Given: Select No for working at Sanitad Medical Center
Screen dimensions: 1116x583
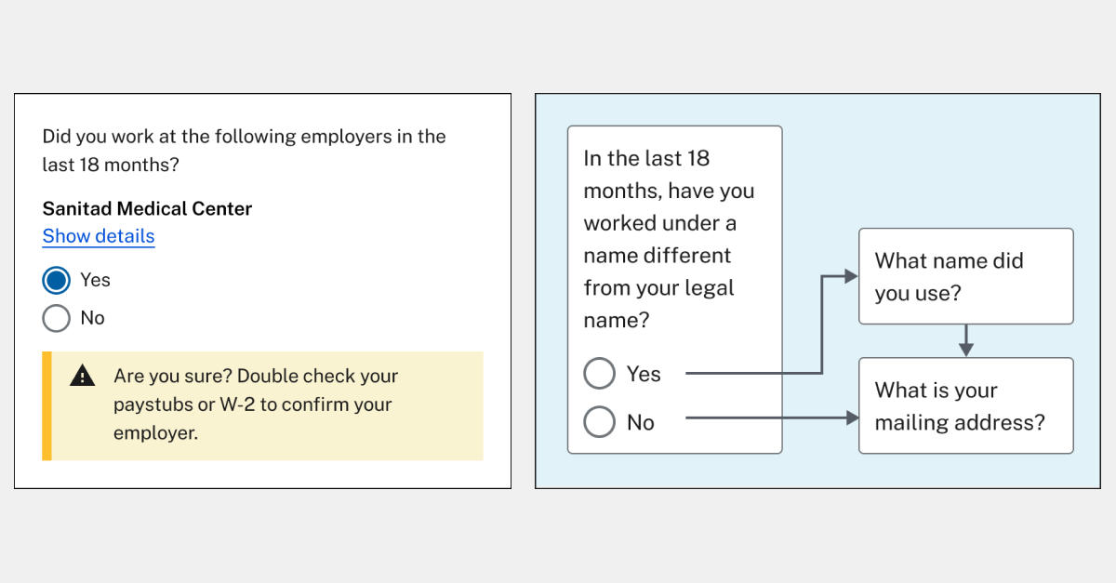Looking at the screenshot, I should 56,318.
